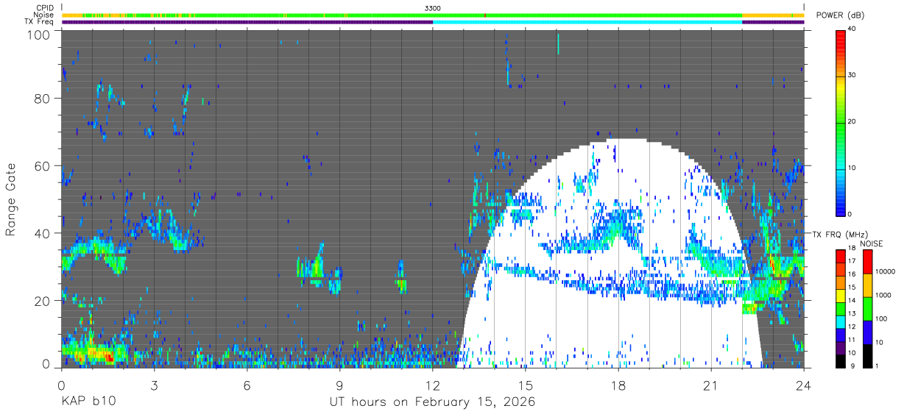Viewport: 904px width, 417px height.
Task: Click the TX FRQ color legend bar
Action: (x=840, y=308)
